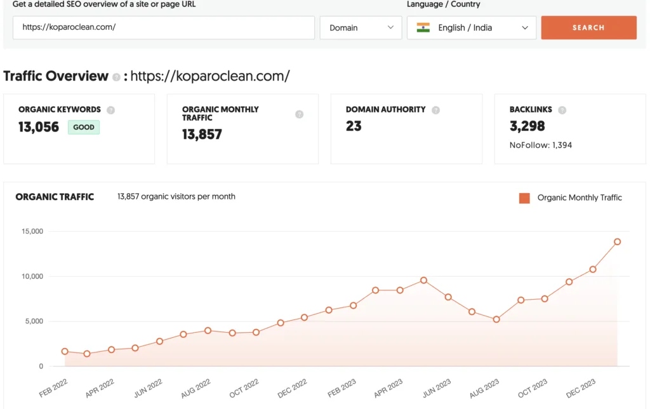
Task: Click the help icon beside Organic Keywords
Action: pos(110,110)
